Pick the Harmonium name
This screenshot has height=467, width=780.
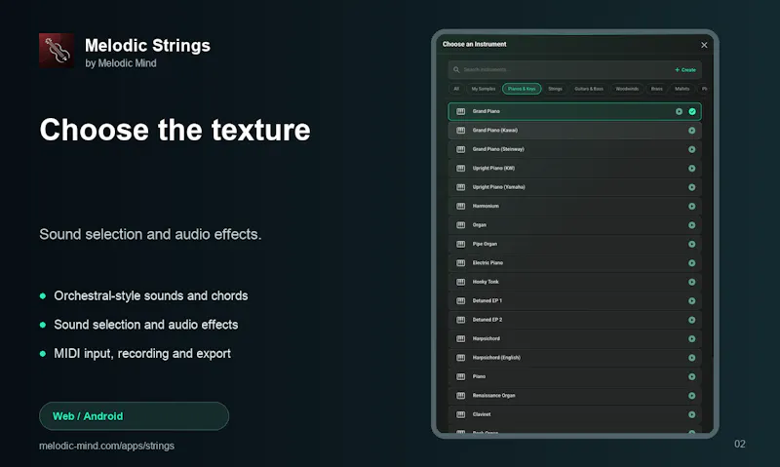click(x=486, y=206)
